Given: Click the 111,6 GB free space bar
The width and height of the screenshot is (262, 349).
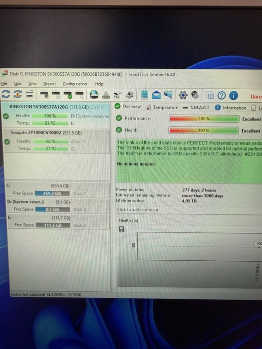Looking at the screenshot, I should [x=53, y=225].
